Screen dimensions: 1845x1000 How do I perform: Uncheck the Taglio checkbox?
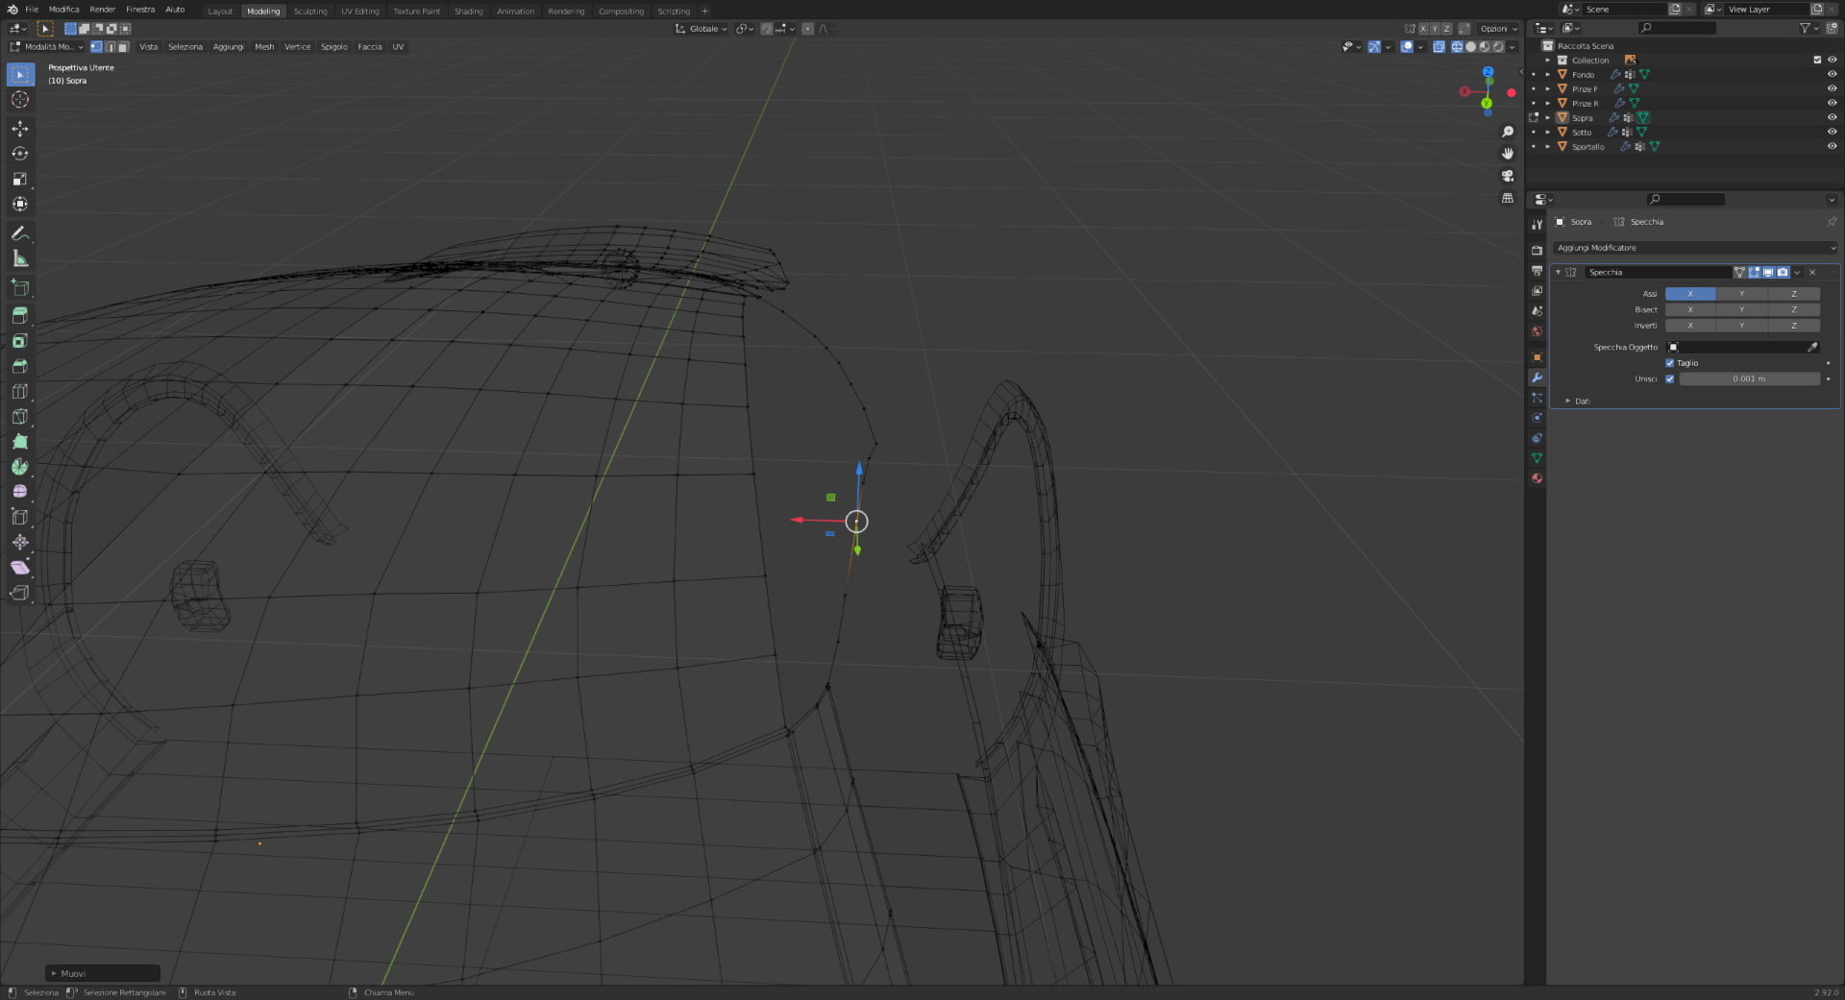pos(1670,363)
